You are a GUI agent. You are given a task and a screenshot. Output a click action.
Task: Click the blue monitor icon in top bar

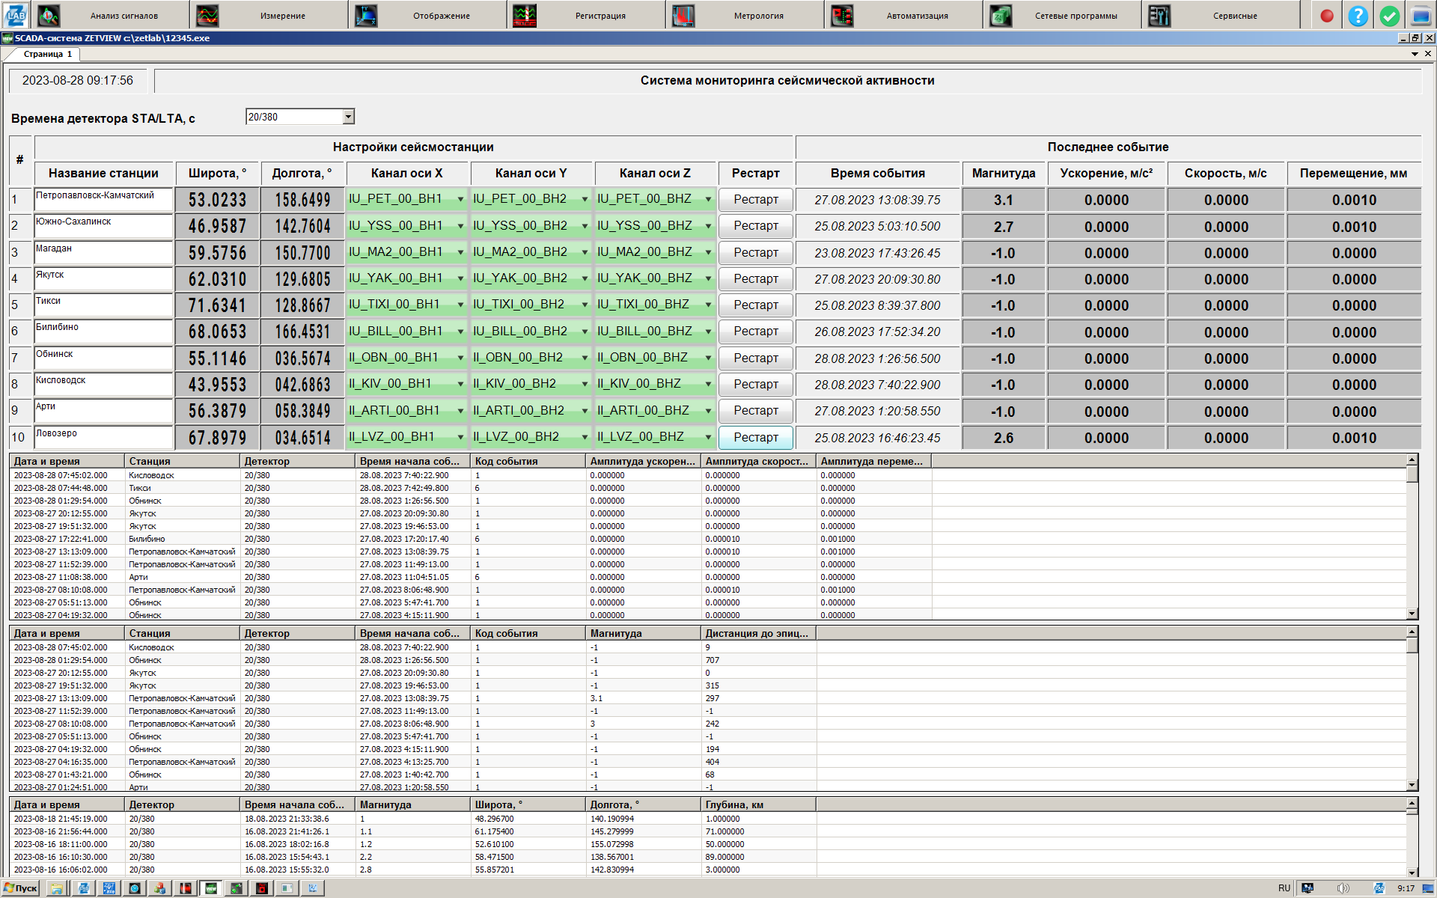[1421, 16]
